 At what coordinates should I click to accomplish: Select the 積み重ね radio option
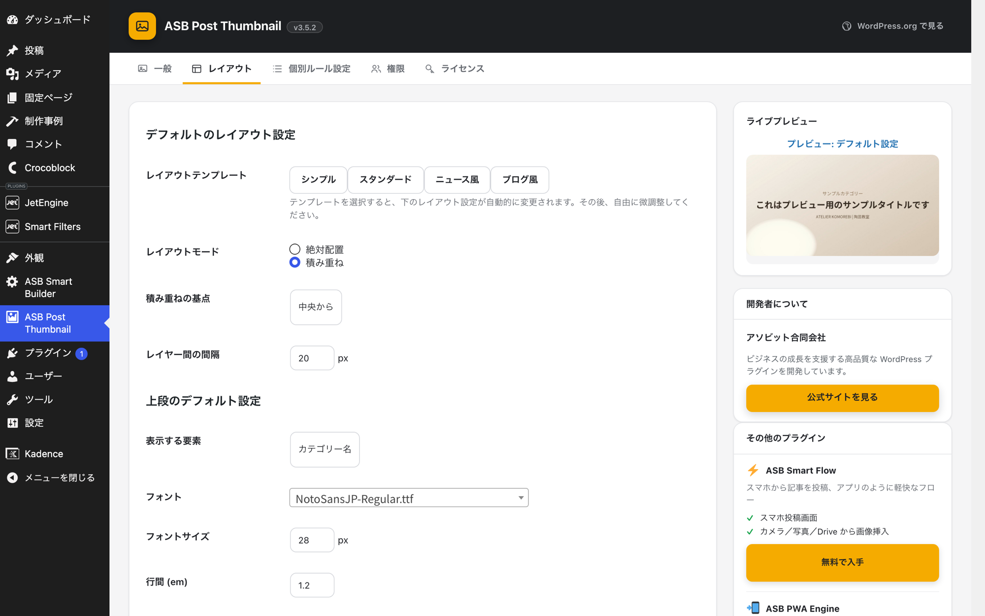tap(295, 262)
